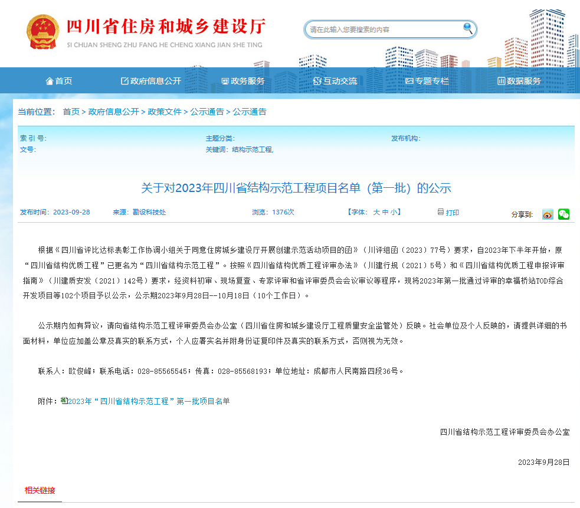Share the article to Weibo
The height and width of the screenshot is (508, 580).
tap(548, 214)
